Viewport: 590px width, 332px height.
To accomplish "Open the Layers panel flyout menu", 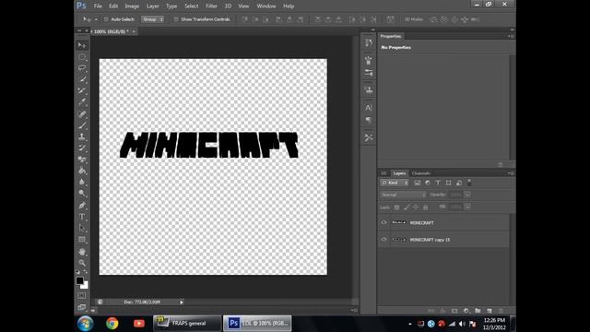I will click(x=511, y=173).
